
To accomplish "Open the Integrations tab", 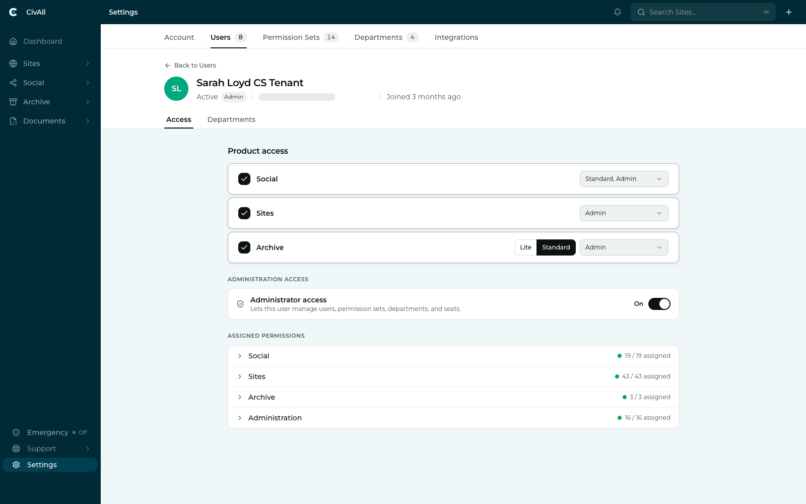I will pyautogui.click(x=456, y=37).
